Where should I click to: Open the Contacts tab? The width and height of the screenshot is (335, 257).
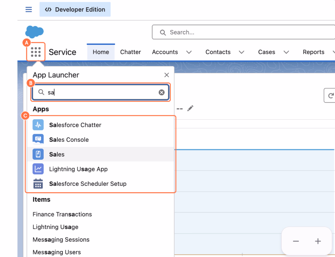coord(218,52)
